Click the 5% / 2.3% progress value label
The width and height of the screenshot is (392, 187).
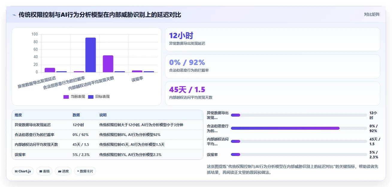tap(374, 154)
